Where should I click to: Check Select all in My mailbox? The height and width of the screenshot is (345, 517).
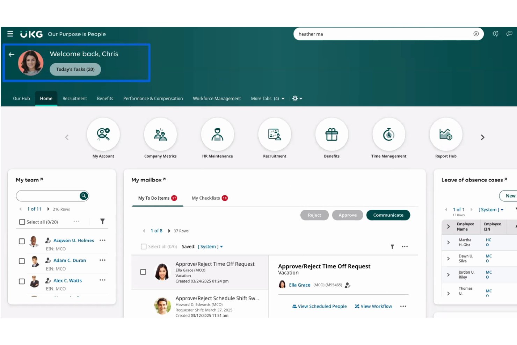click(x=144, y=246)
